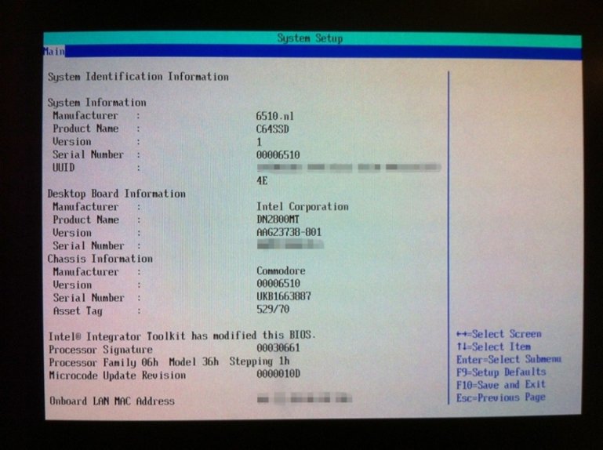Select the product name C64SSD
This screenshot has height=450, width=603.
[273, 129]
